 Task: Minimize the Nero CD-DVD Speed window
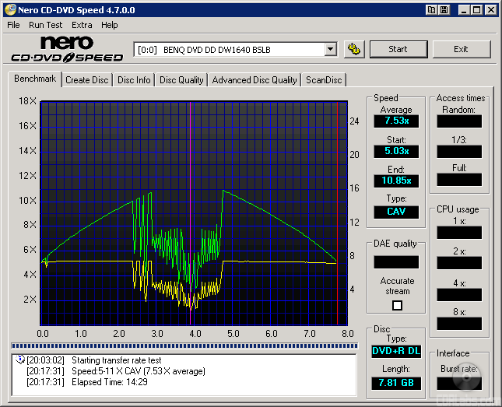coord(464,10)
